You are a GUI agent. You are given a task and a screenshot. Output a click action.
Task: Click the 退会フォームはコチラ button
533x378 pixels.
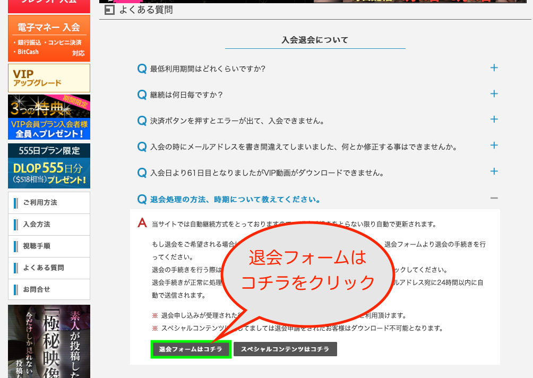[x=191, y=349]
